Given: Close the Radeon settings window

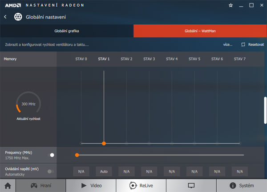Looking at the screenshot, I should tap(262, 5).
